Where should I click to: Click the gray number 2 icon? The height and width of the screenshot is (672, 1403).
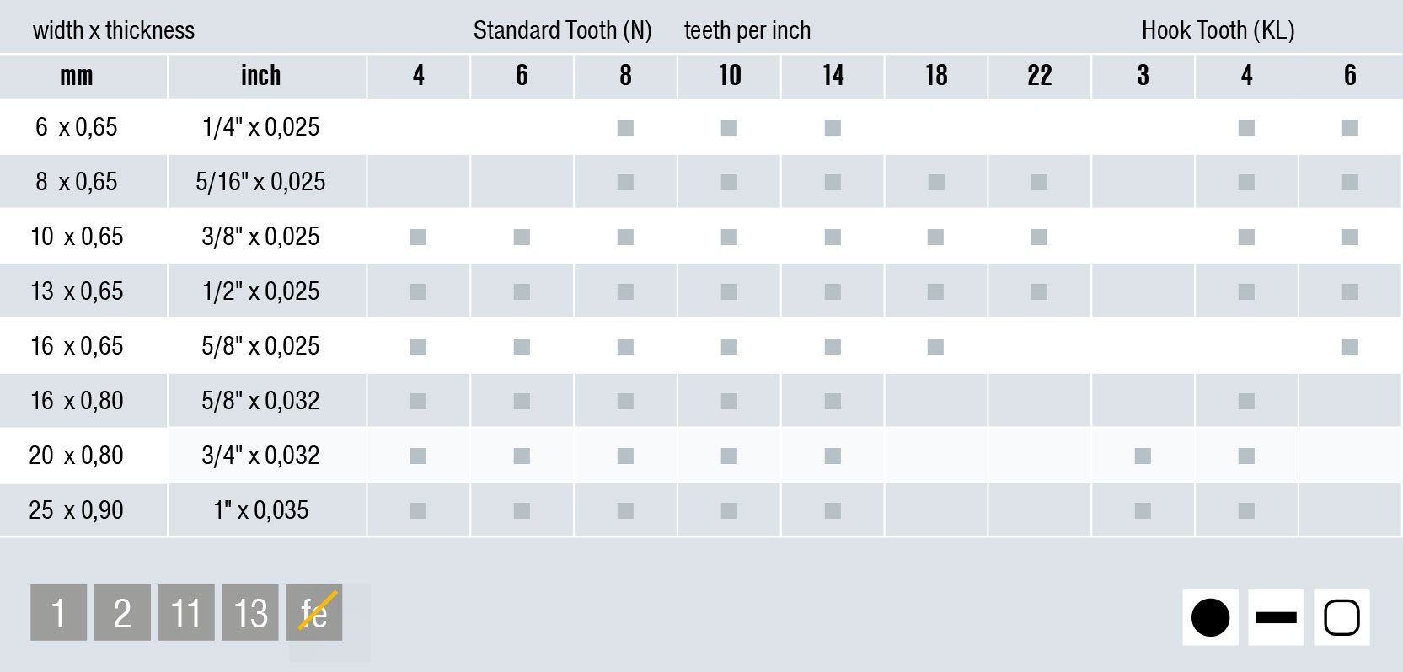(122, 612)
